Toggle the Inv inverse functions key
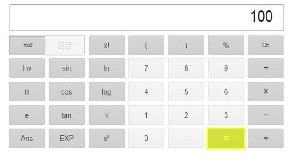This screenshot has height=163, width=291. [x=27, y=68]
